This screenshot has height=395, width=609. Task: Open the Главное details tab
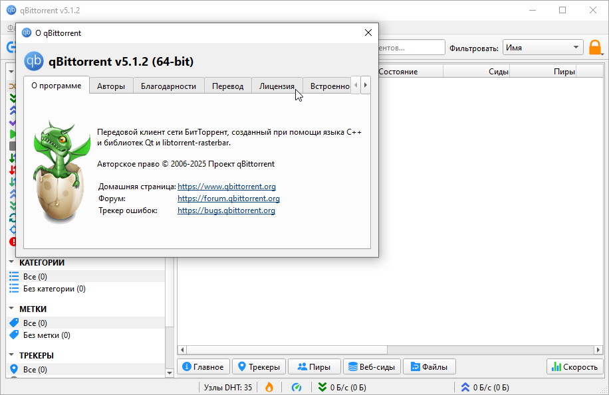point(203,366)
